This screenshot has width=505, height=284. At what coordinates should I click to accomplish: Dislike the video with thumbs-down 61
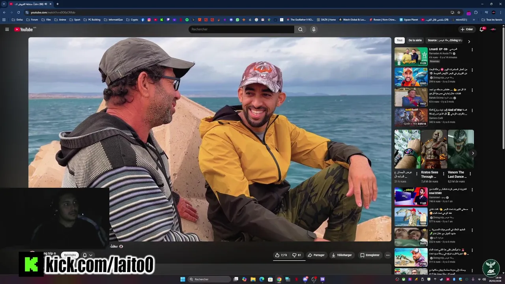tap(297, 255)
